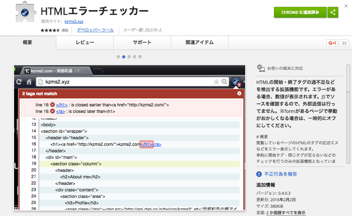Click the green share icon button
The height and width of the screenshot is (216, 352).
(x=333, y=12)
